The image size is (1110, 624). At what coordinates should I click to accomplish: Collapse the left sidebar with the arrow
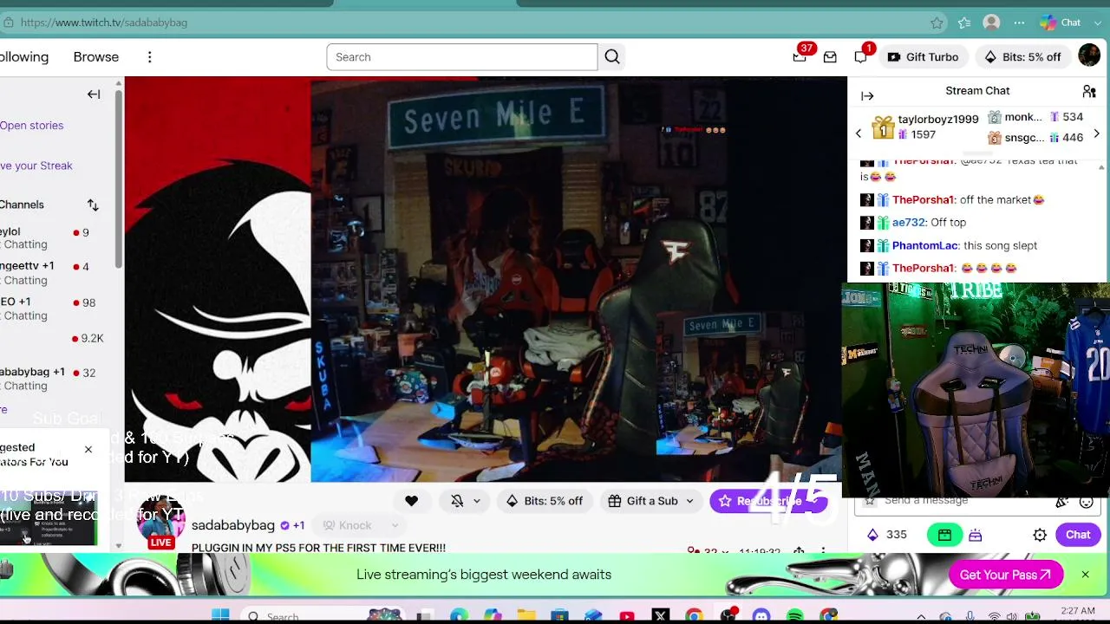pyautogui.click(x=94, y=94)
